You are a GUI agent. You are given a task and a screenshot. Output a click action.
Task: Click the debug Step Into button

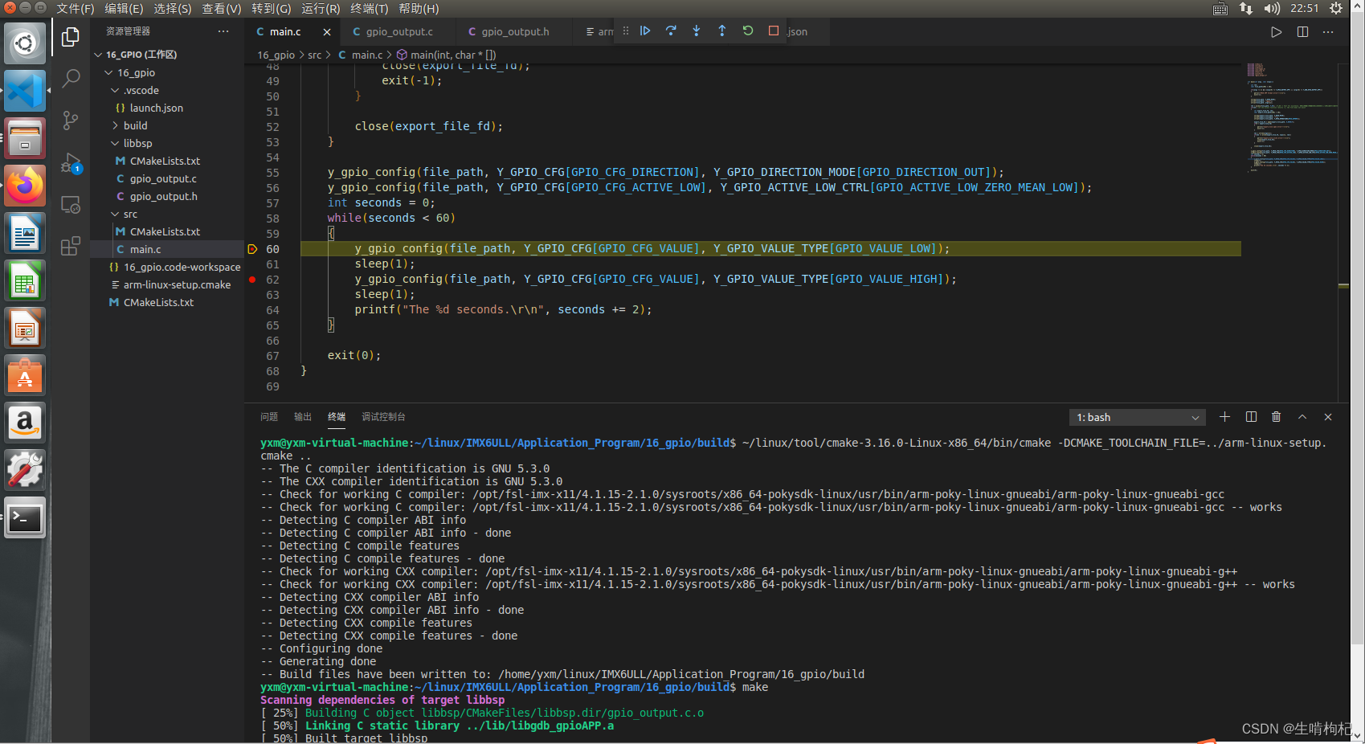pyautogui.click(x=697, y=31)
